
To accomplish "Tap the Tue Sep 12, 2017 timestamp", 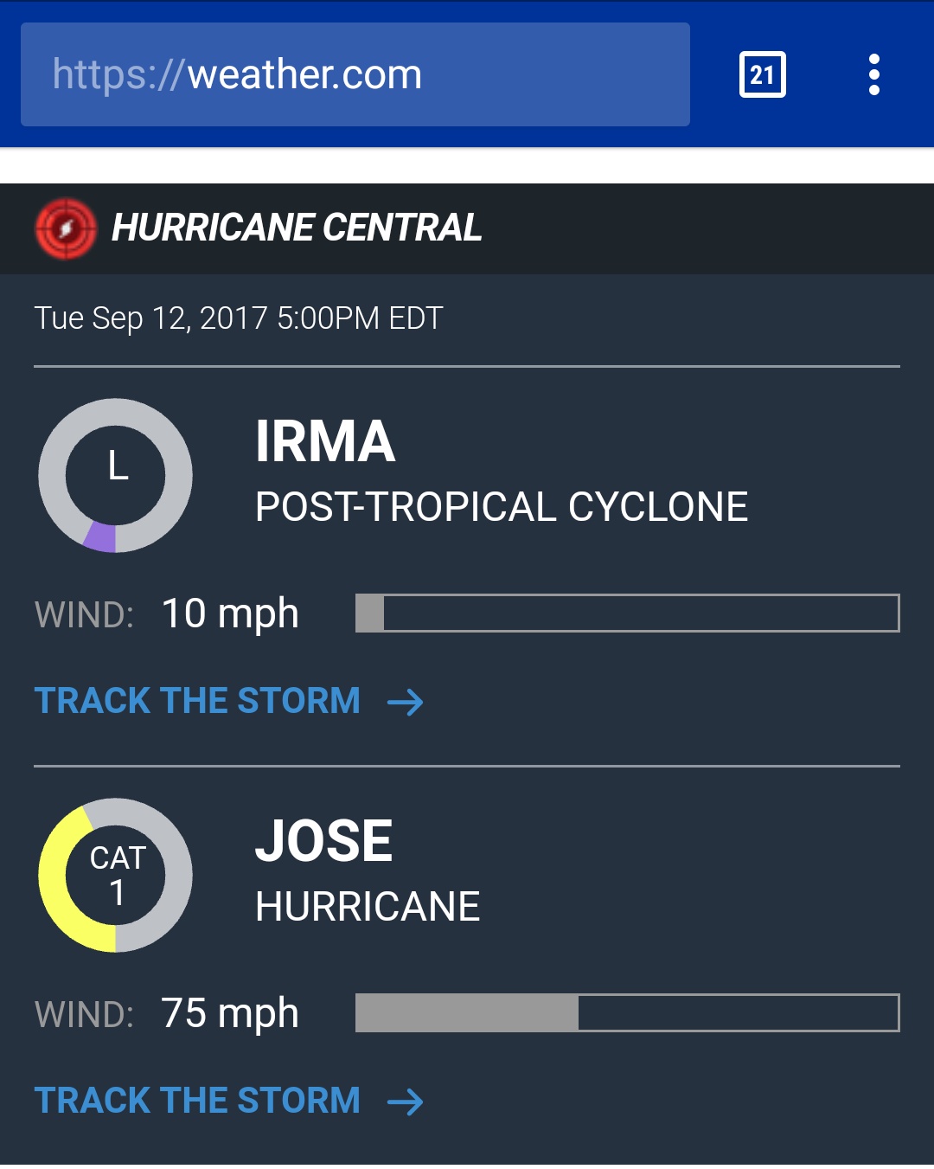I will tap(239, 318).
